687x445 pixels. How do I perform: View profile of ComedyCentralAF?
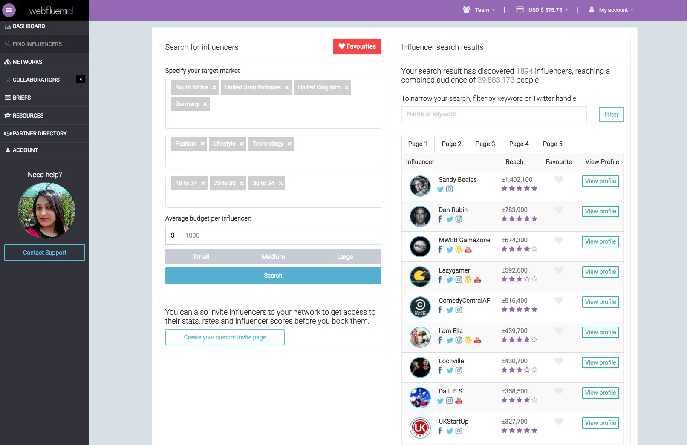600,302
